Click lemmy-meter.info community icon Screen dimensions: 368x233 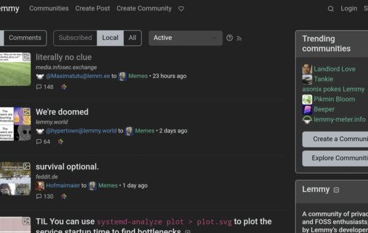(x=307, y=120)
